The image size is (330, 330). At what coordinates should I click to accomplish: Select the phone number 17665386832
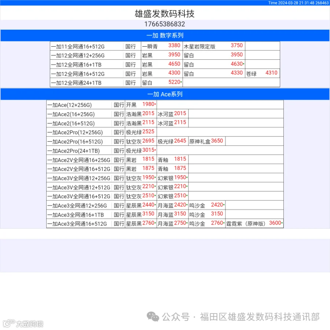[x=165, y=24]
